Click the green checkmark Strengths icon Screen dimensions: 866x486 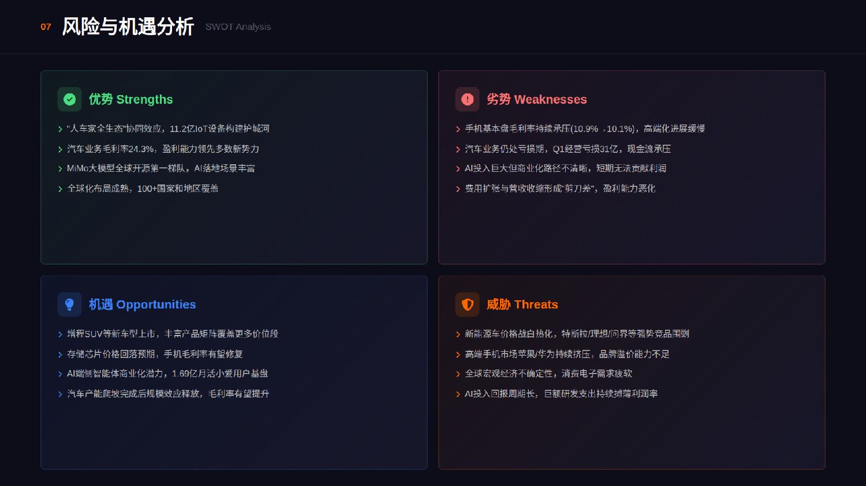pyautogui.click(x=69, y=99)
